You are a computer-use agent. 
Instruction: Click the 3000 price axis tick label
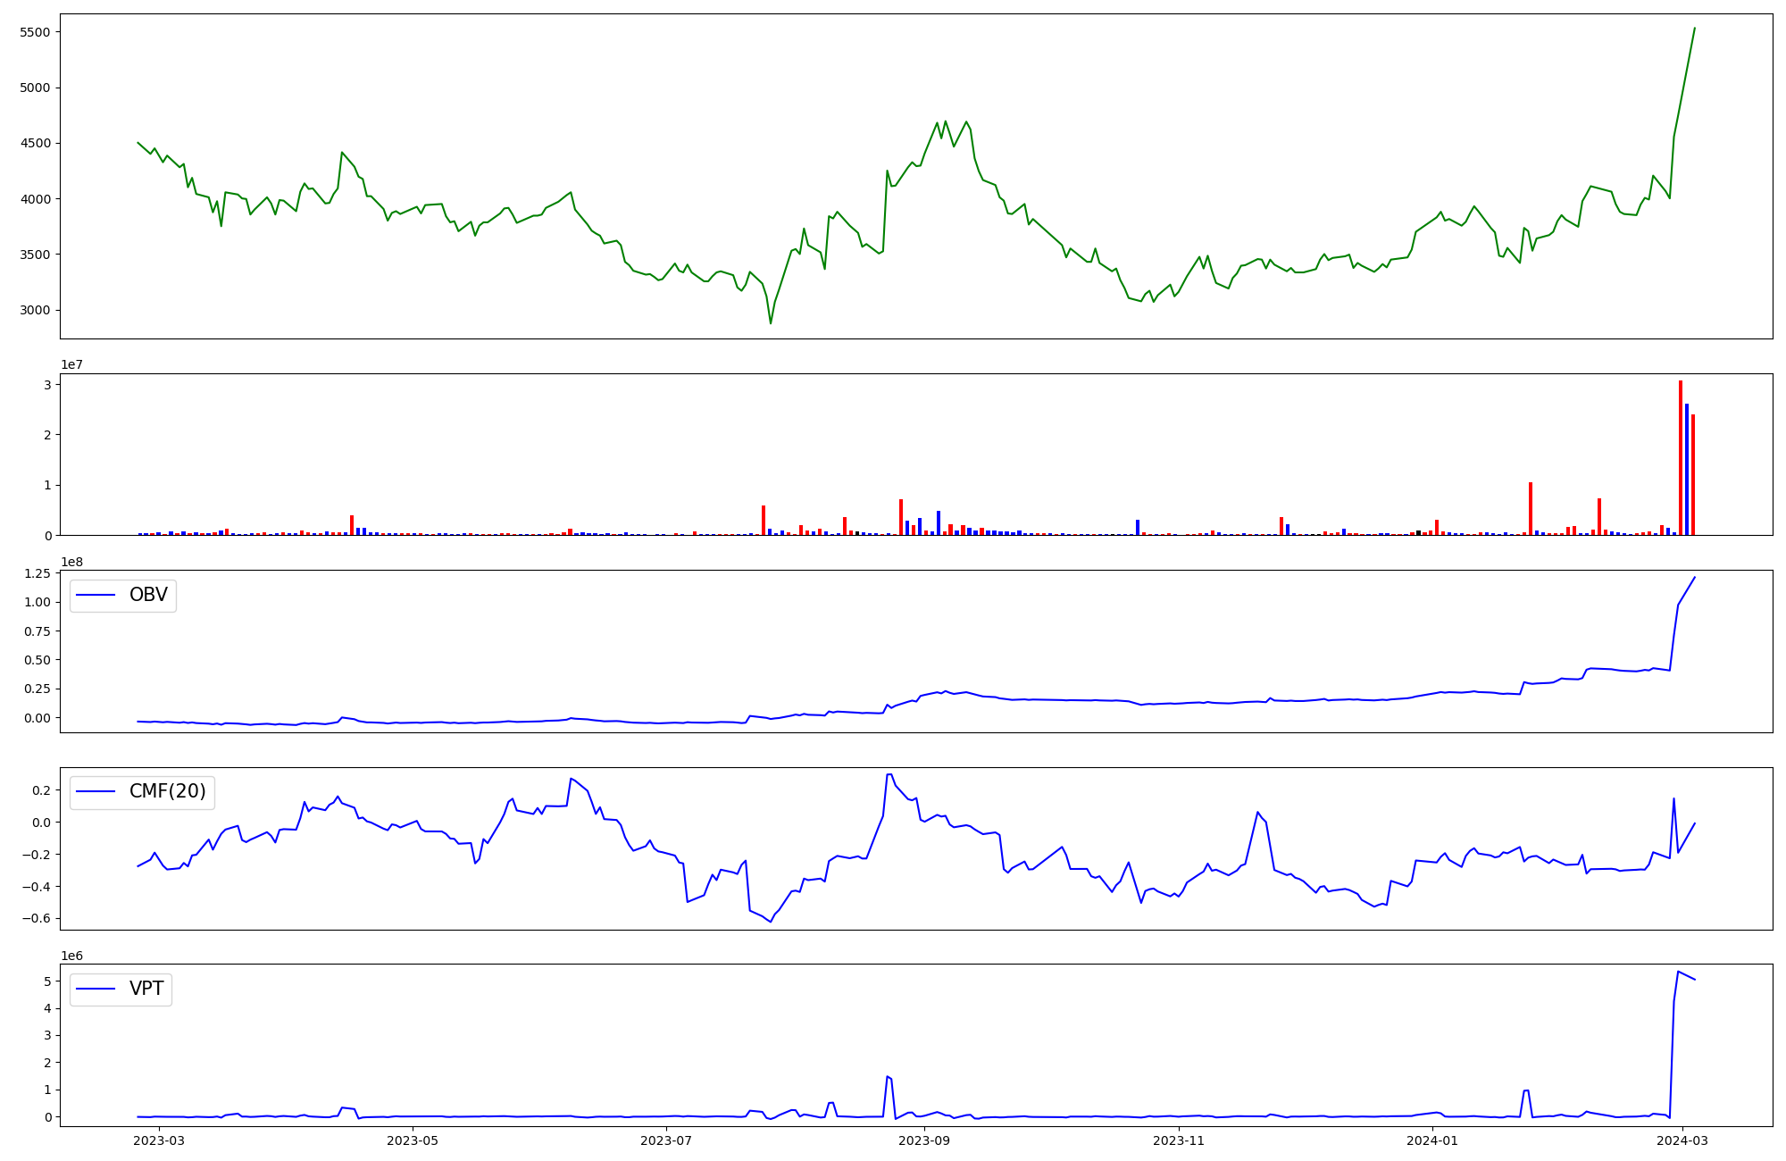pyautogui.click(x=36, y=311)
